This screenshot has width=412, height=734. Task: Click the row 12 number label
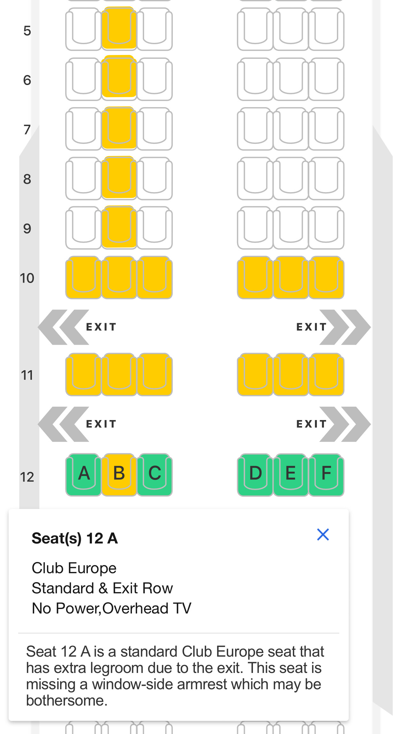[27, 477]
